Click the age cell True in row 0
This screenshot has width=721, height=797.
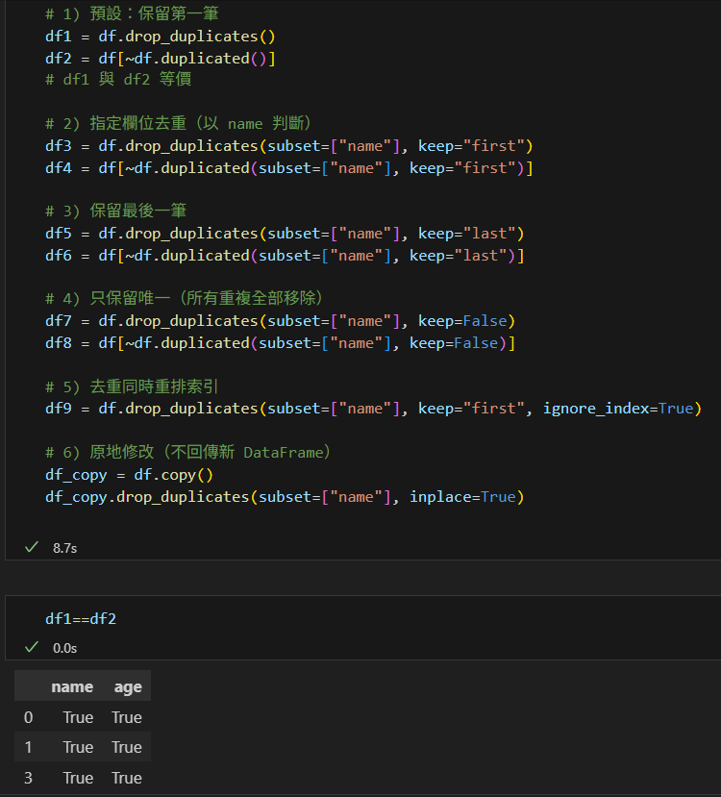[x=127, y=717]
